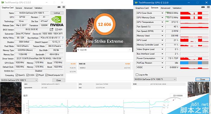
Task: Click Close button in right Sensors window
Action: coord(202,79)
